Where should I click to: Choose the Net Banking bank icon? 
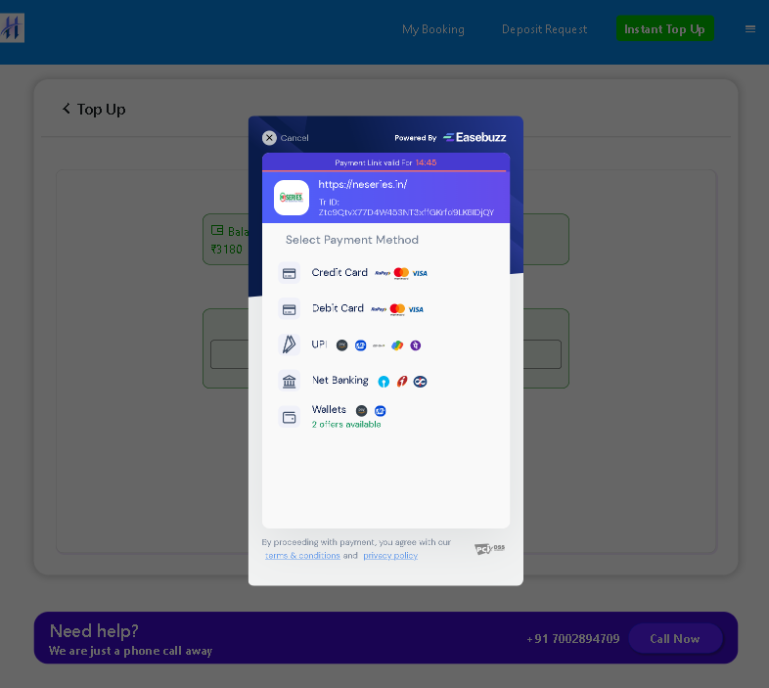point(289,381)
